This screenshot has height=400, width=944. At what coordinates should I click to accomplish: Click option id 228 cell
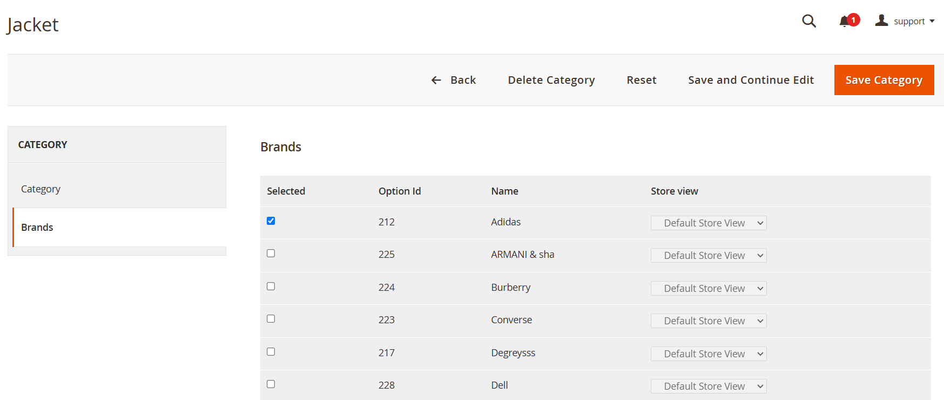coord(387,385)
